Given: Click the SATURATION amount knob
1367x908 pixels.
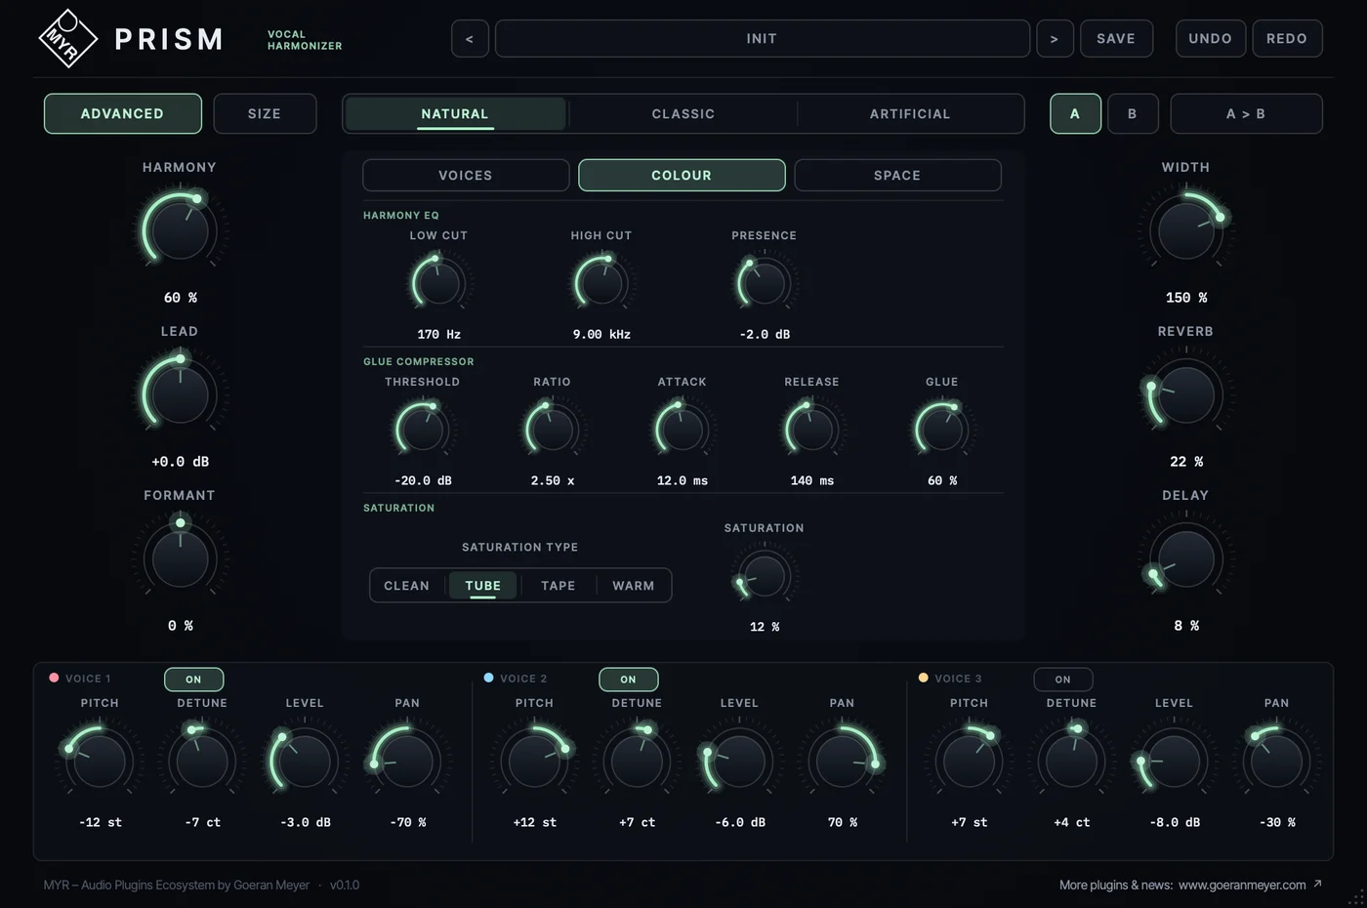Looking at the screenshot, I should coord(764,576).
